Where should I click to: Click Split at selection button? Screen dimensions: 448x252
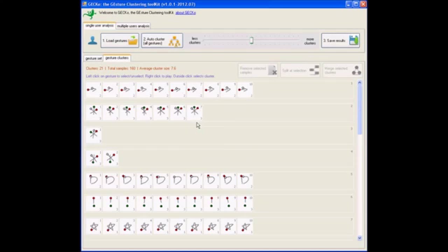click(300, 70)
